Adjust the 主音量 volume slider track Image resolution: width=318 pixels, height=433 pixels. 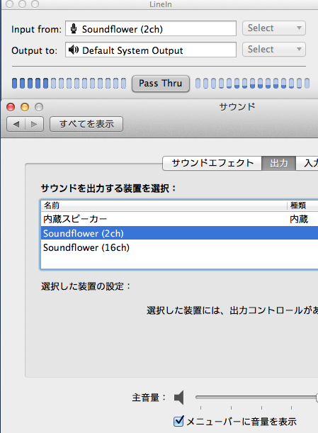click(256, 398)
